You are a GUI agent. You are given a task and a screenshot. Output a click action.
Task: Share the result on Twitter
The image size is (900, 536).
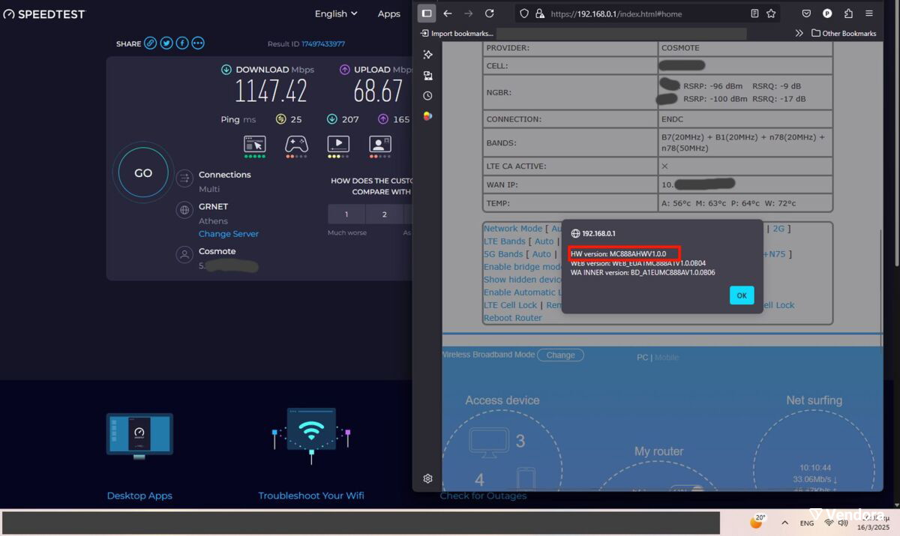tap(166, 43)
